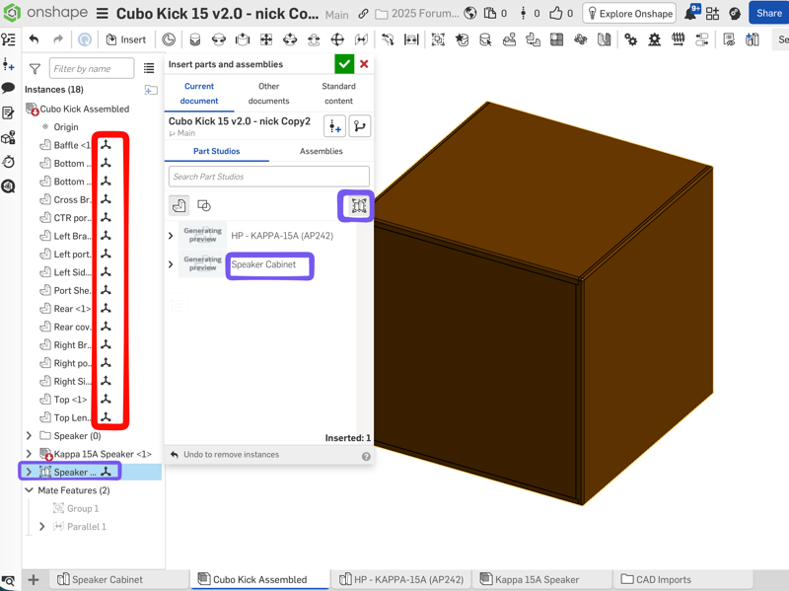The image size is (789, 591).
Task: Click the document link icon
Action: [363, 14]
